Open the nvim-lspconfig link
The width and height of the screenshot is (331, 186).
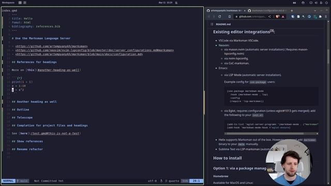(x=238, y=58)
